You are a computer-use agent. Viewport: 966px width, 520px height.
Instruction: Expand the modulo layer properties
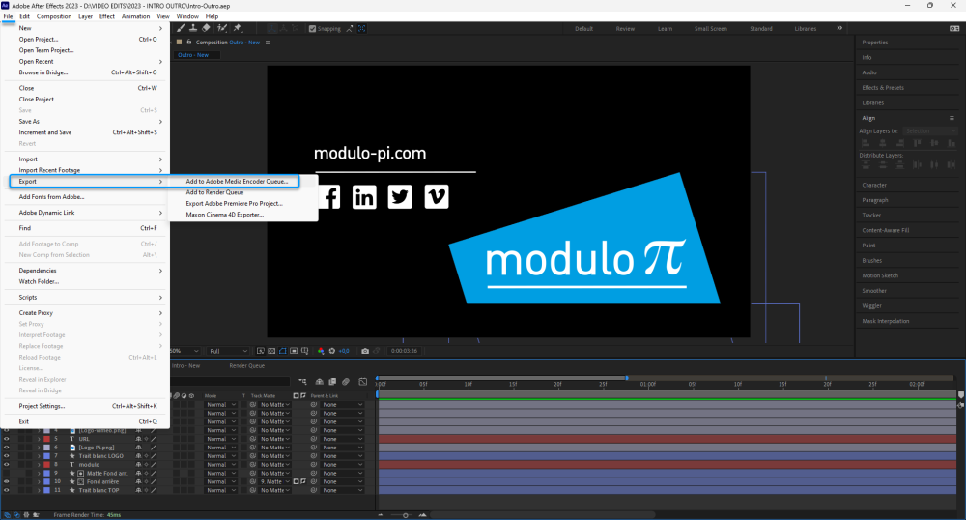(39, 465)
